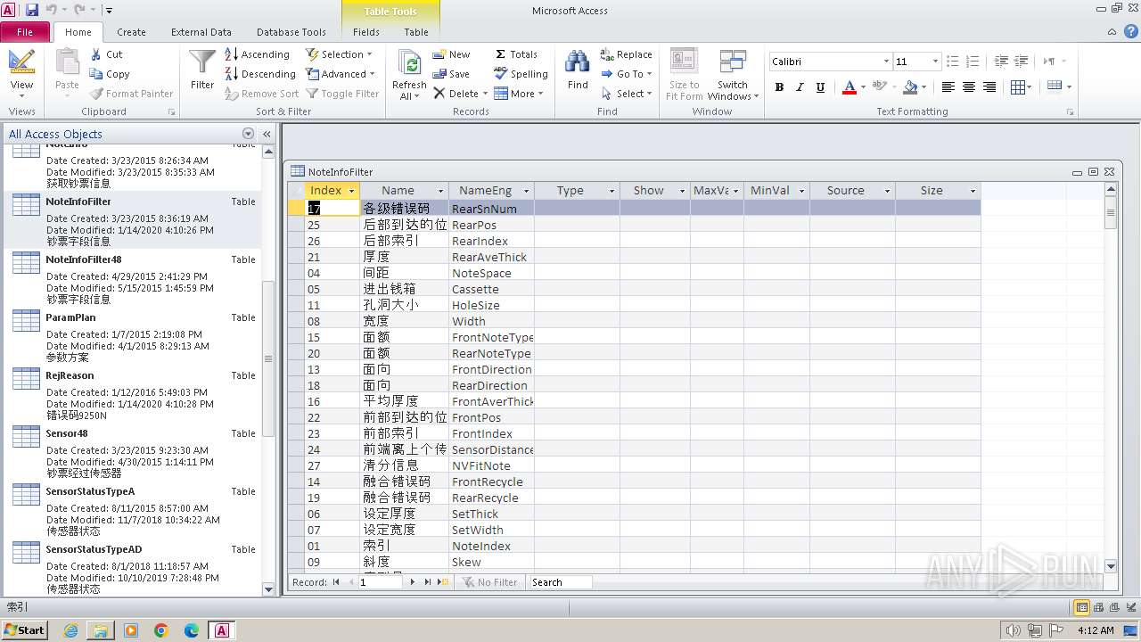Switch to Datasheet View in status bar
The width and height of the screenshot is (1141, 642).
coord(1082,607)
